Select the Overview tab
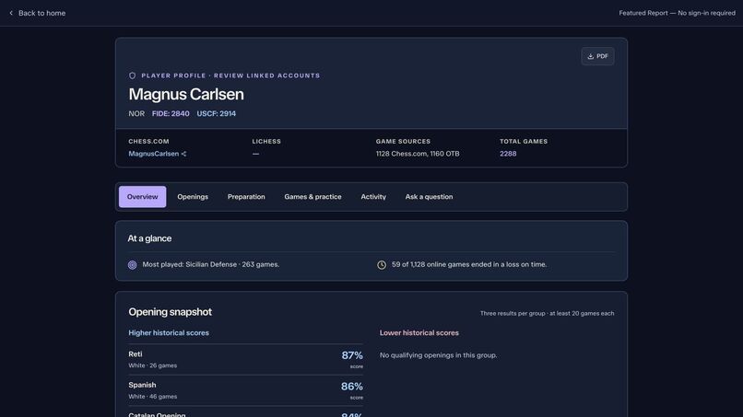The width and height of the screenshot is (743, 417). click(142, 197)
